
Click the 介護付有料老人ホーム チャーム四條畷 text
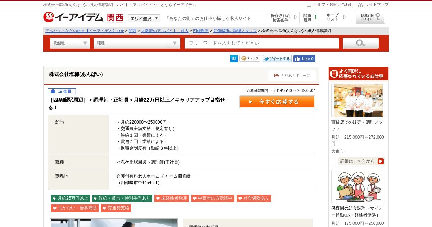[x=153, y=176]
